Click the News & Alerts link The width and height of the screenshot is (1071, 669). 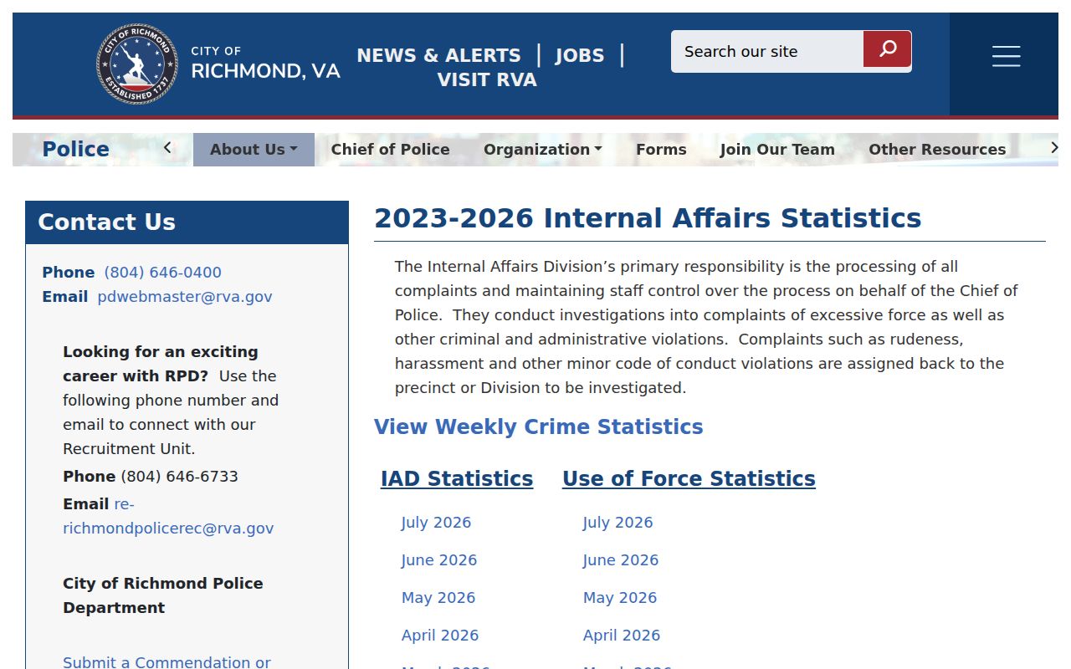tap(438, 55)
